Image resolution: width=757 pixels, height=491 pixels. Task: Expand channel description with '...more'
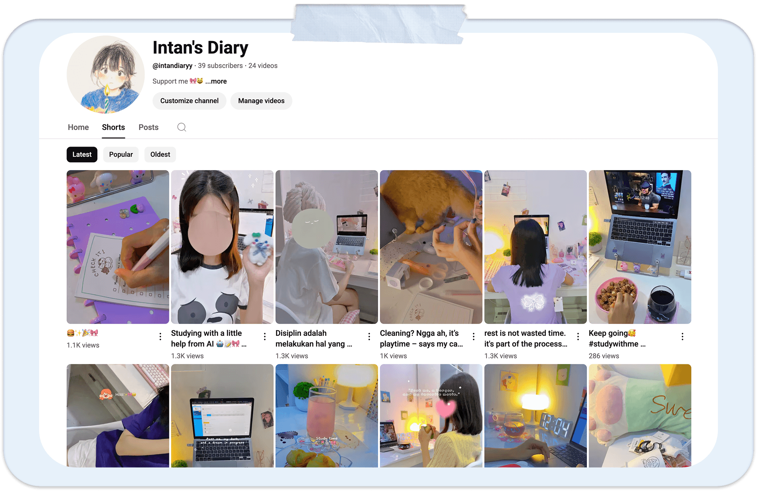[x=216, y=81]
